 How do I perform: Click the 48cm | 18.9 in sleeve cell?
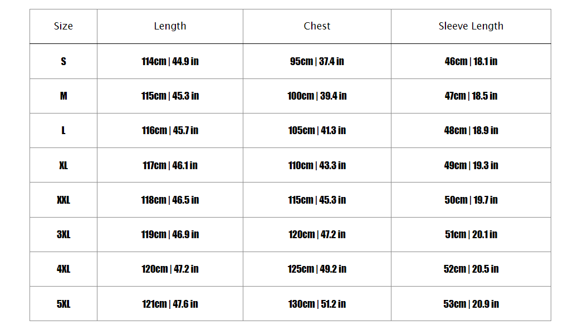[x=471, y=130]
